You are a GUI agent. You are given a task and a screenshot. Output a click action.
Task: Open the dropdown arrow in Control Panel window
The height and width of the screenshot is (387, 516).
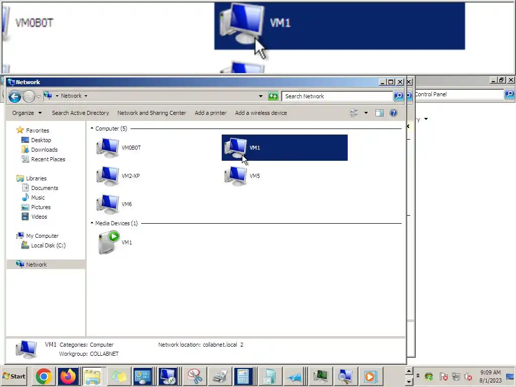(426, 119)
